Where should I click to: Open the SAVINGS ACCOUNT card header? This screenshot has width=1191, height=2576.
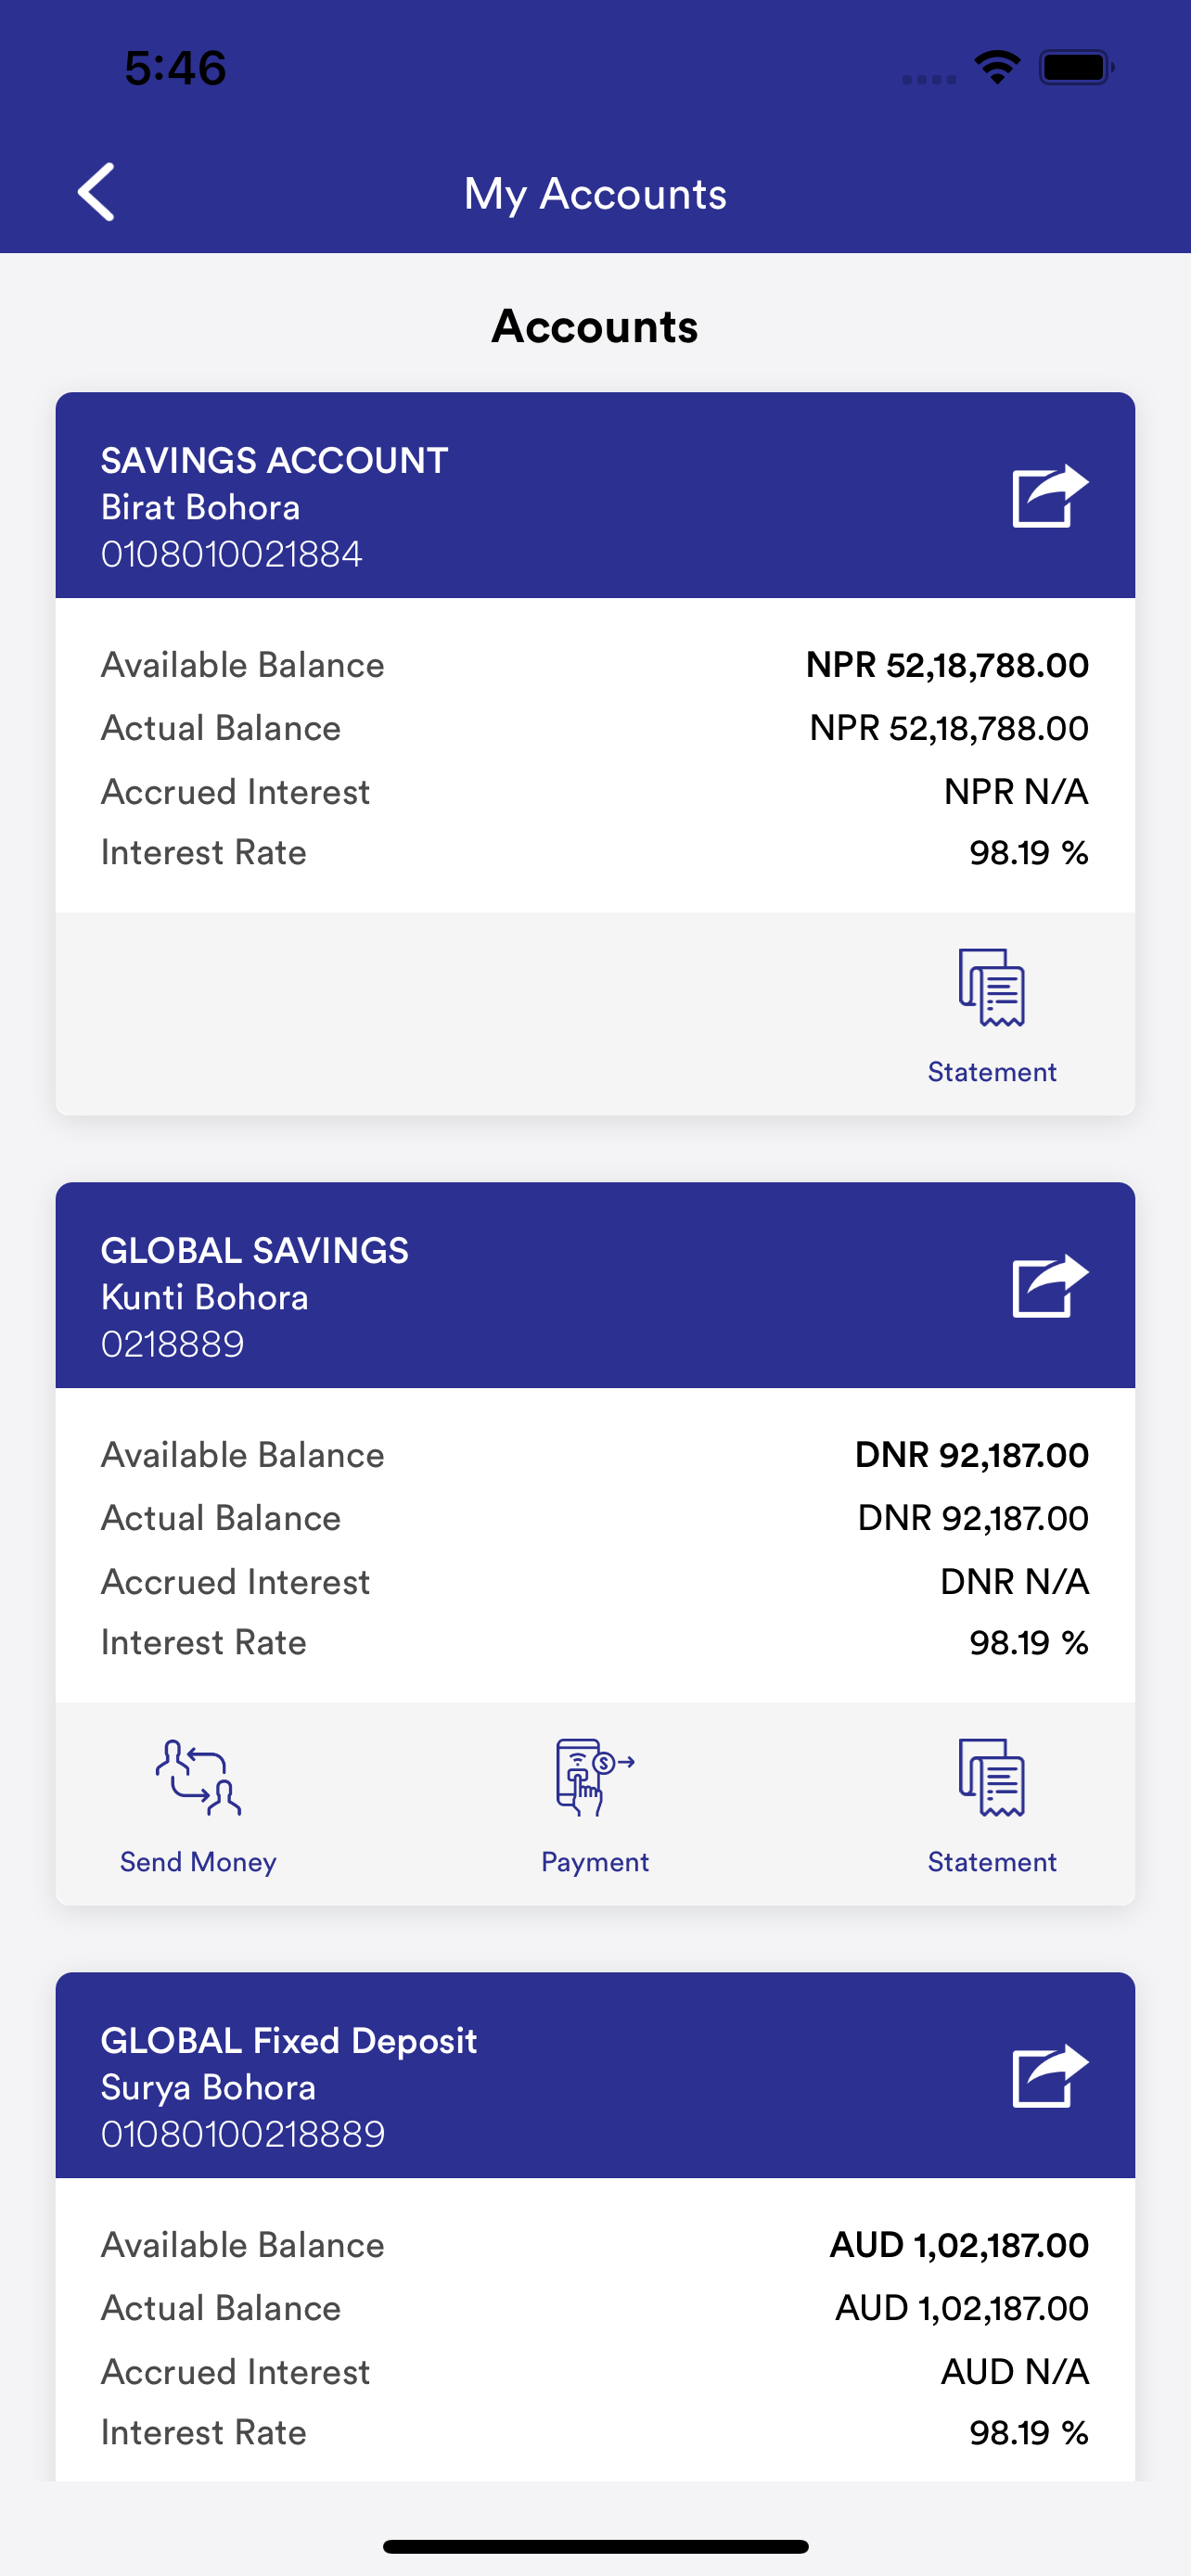(595, 495)
